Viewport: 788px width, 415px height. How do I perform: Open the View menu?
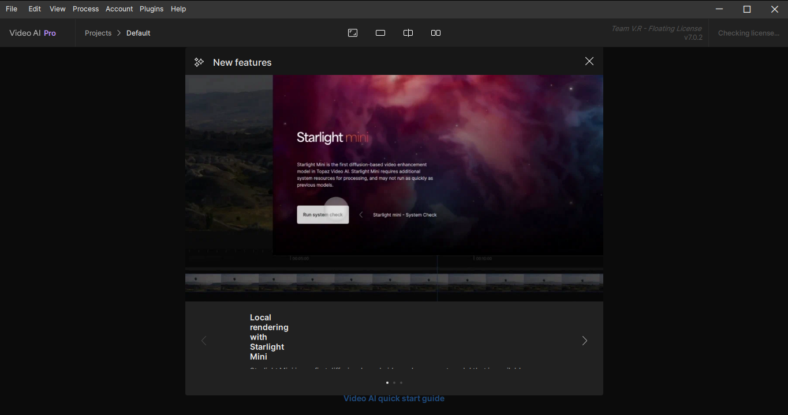coord(57,9)
